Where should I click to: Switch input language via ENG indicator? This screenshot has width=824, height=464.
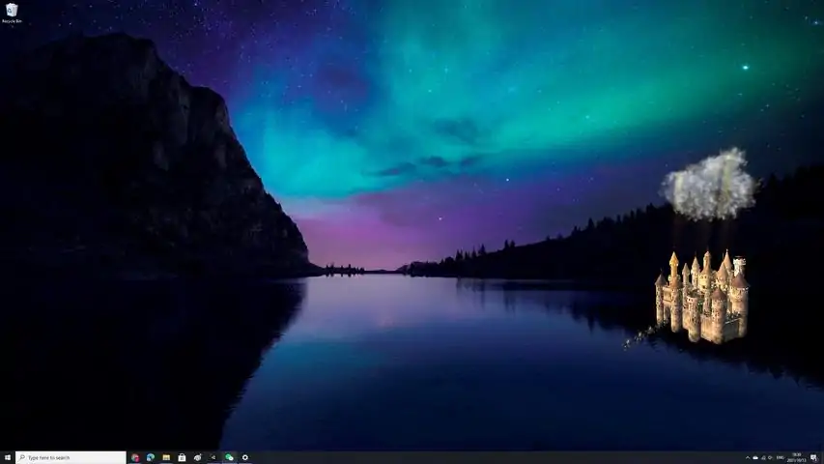point(782,457)
